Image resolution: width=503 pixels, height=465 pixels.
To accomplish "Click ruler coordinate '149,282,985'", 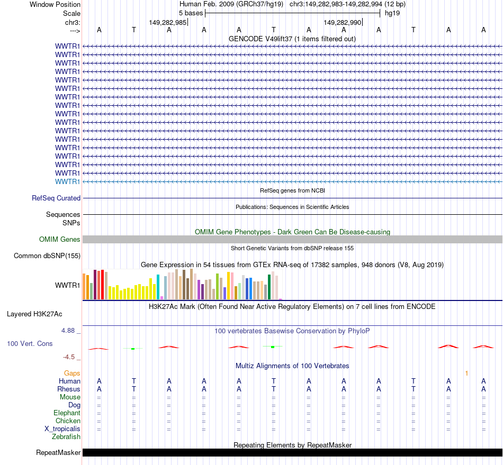I will tap(167, 22).
